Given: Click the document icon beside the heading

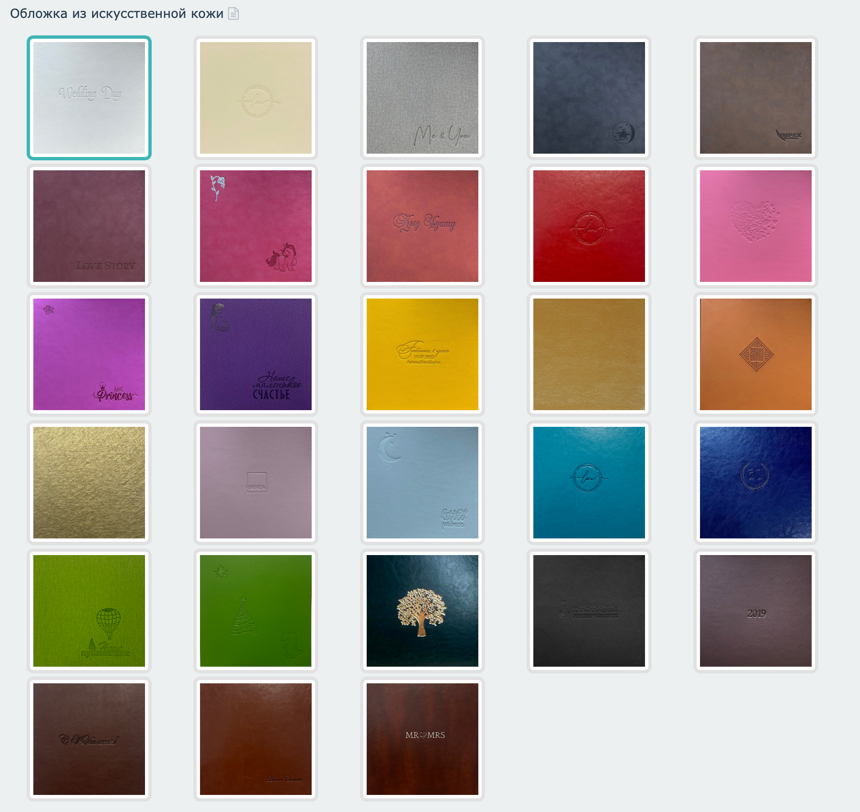Looking at the screenshot, I should coord(233,14).
